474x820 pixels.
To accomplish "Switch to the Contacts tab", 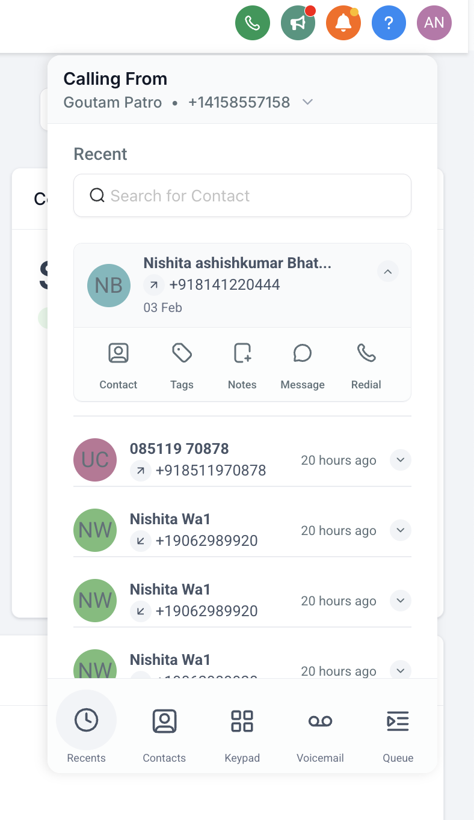I will click(x=164, y=730).
